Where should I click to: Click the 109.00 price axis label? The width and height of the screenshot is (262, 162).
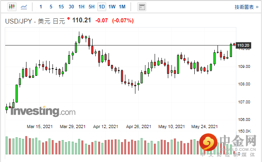click(x=244, y=66)
